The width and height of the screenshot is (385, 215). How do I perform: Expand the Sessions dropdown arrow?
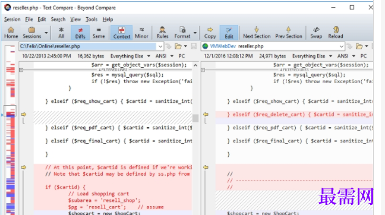[x=46, y=33]
